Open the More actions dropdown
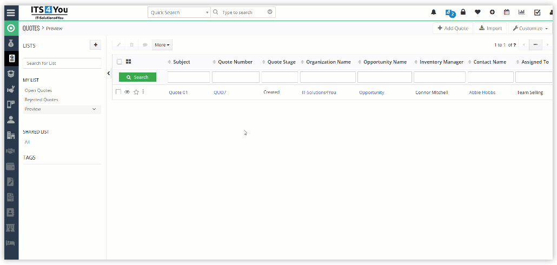This screenshot has width=557, height=265. coord(162,45)
